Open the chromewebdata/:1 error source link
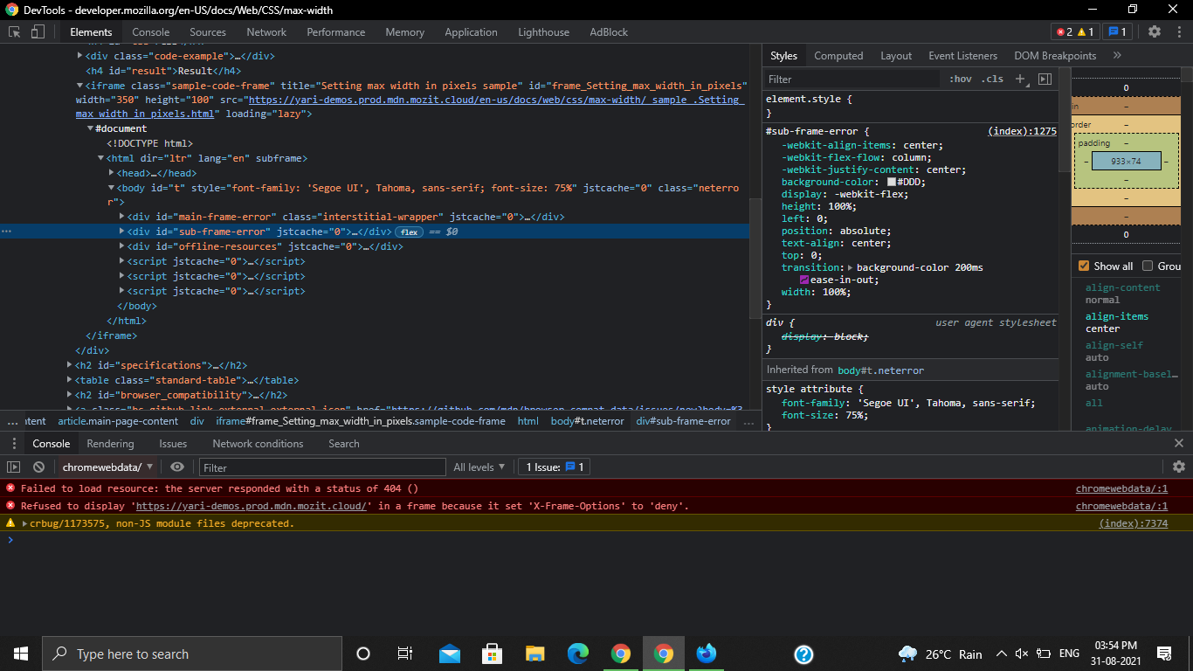This screenshot has height=671, width=1193. point(1121,488)
